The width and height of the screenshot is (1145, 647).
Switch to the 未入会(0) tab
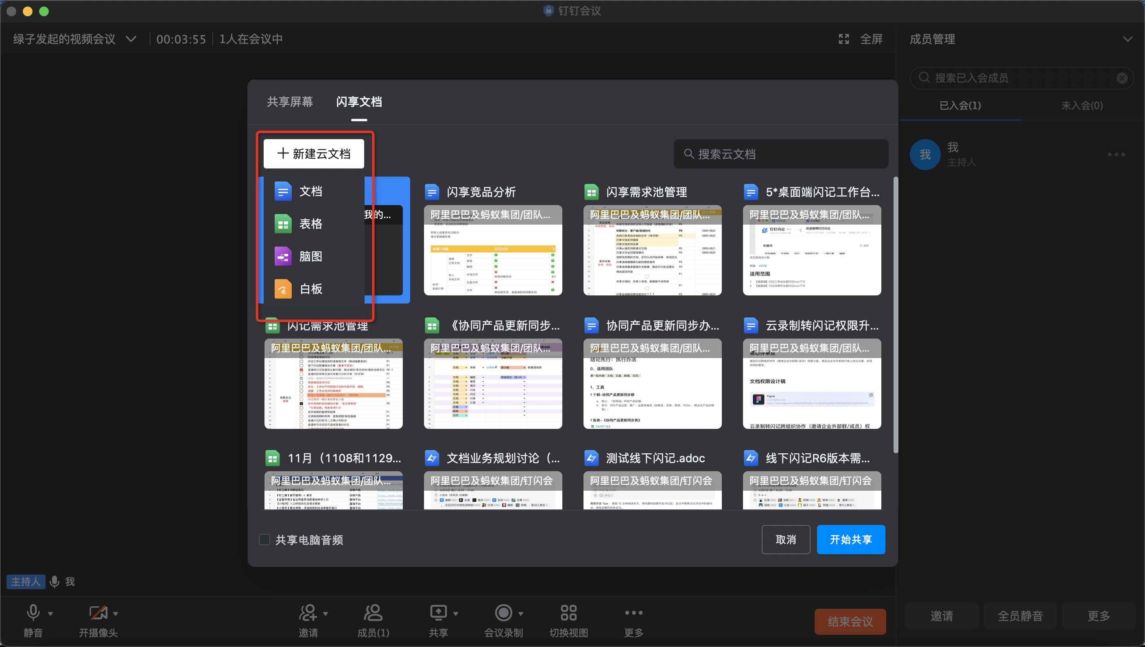(x=1082, y=105)
